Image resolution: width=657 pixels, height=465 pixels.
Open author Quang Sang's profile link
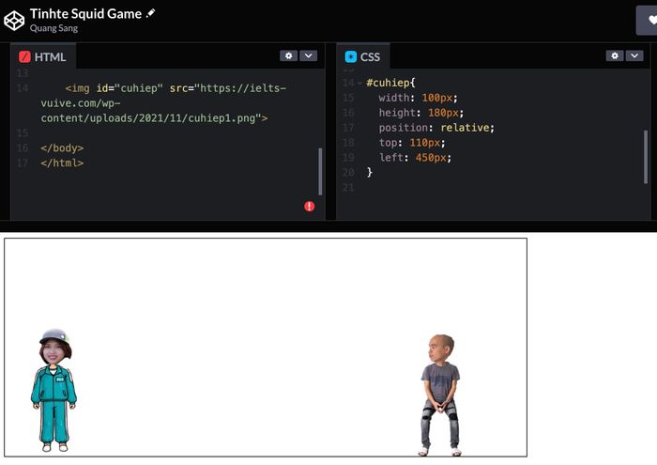tap(53, 28)
